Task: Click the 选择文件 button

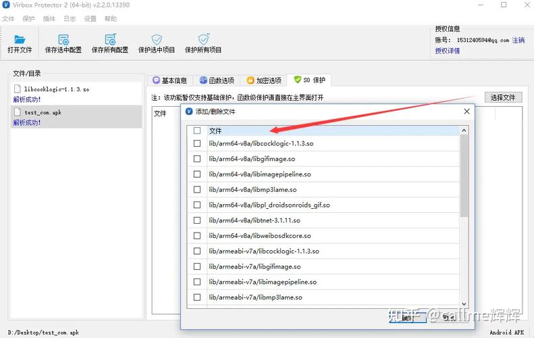Action: tap(503, 98)
